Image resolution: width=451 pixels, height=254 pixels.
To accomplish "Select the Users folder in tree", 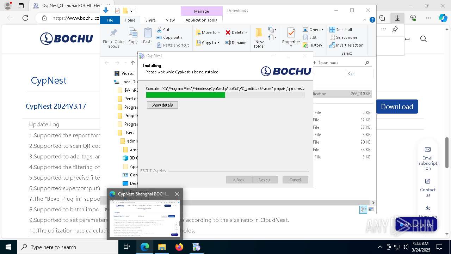I will pos(126,133).
